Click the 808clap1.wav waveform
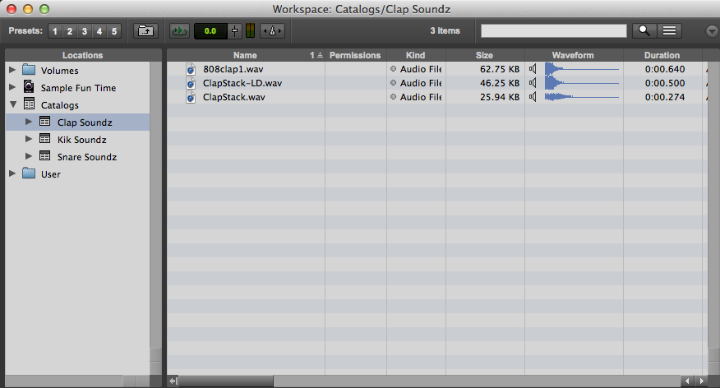The height and width of the screenshot is (388, 720). tap(582, 69)
